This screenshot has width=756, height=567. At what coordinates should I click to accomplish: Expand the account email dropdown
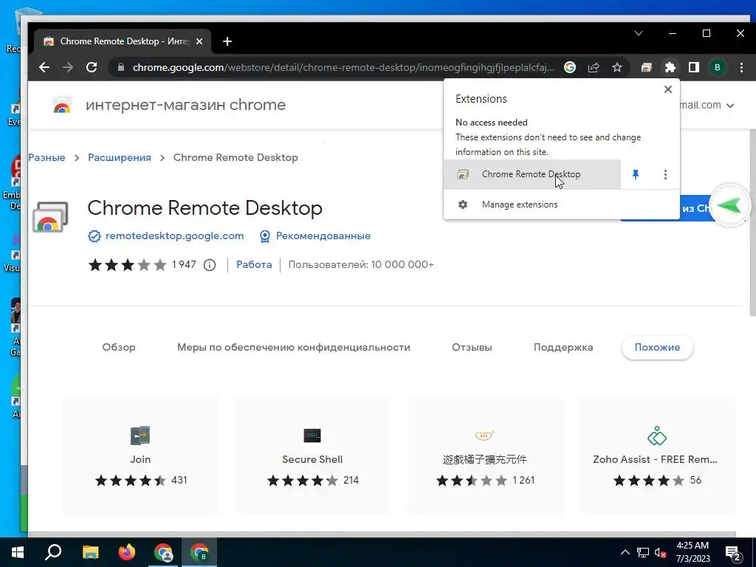730,105
